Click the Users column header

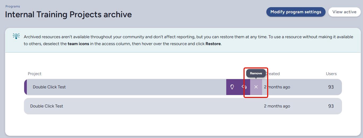pos(331,74)
